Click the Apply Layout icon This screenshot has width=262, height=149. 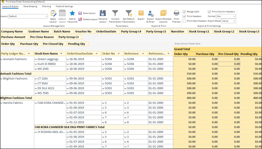[x=53, y=14]
